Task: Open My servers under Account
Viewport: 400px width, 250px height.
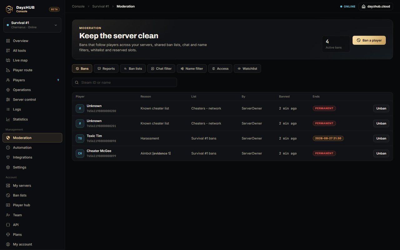Action: pyautogui.click(x=32, y=186)
